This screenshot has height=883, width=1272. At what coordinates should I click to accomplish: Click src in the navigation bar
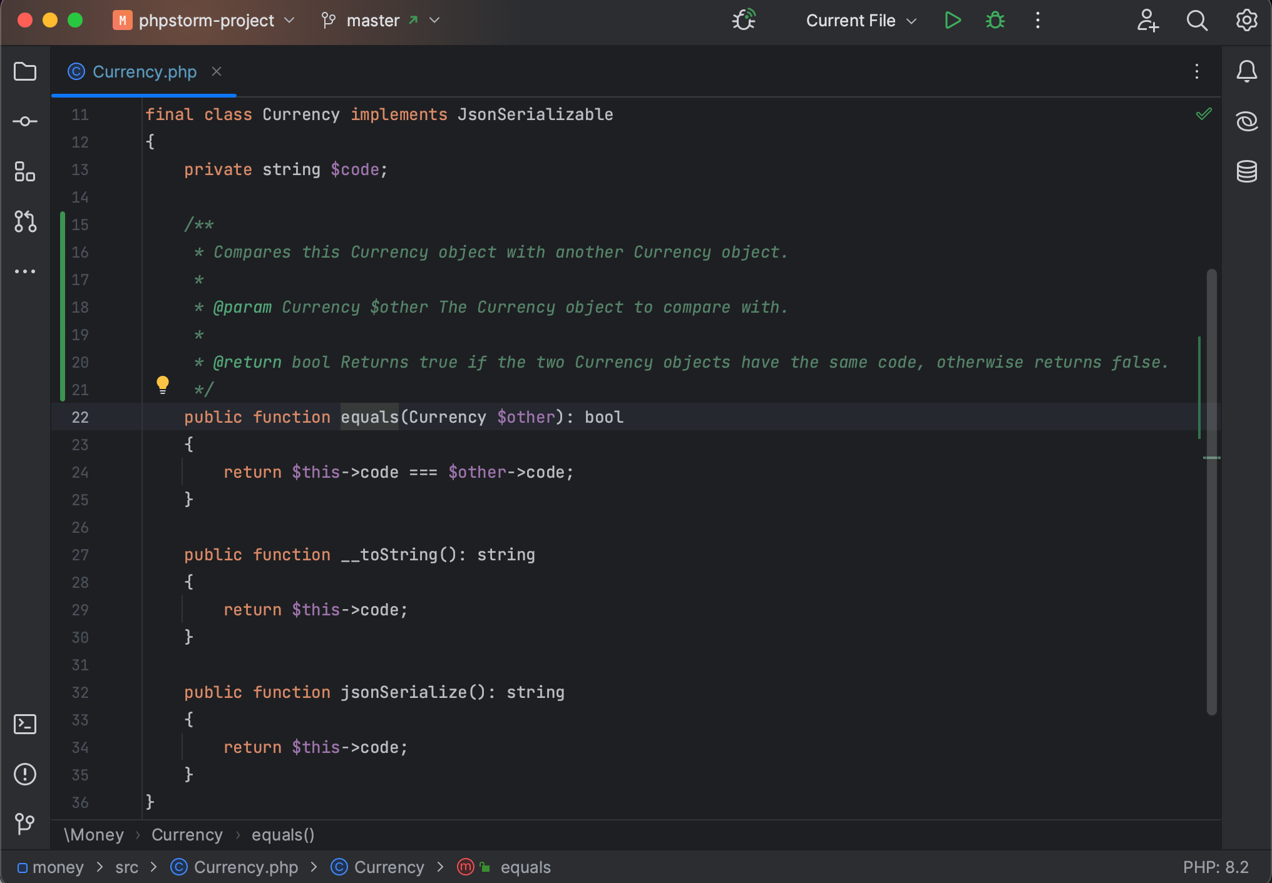click(x=126, y=867)
